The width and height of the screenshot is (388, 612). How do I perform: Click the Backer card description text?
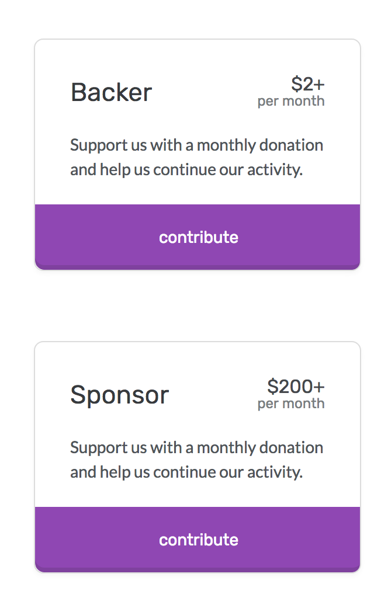click(196, 157)
